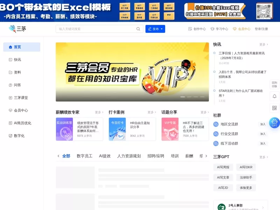280x210 pixels.
Task: Join the 地区交流群
Action: coord(263,124)
